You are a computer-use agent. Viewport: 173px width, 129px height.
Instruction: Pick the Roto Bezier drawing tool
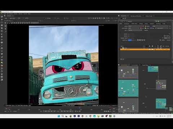(x=6, y=32)
